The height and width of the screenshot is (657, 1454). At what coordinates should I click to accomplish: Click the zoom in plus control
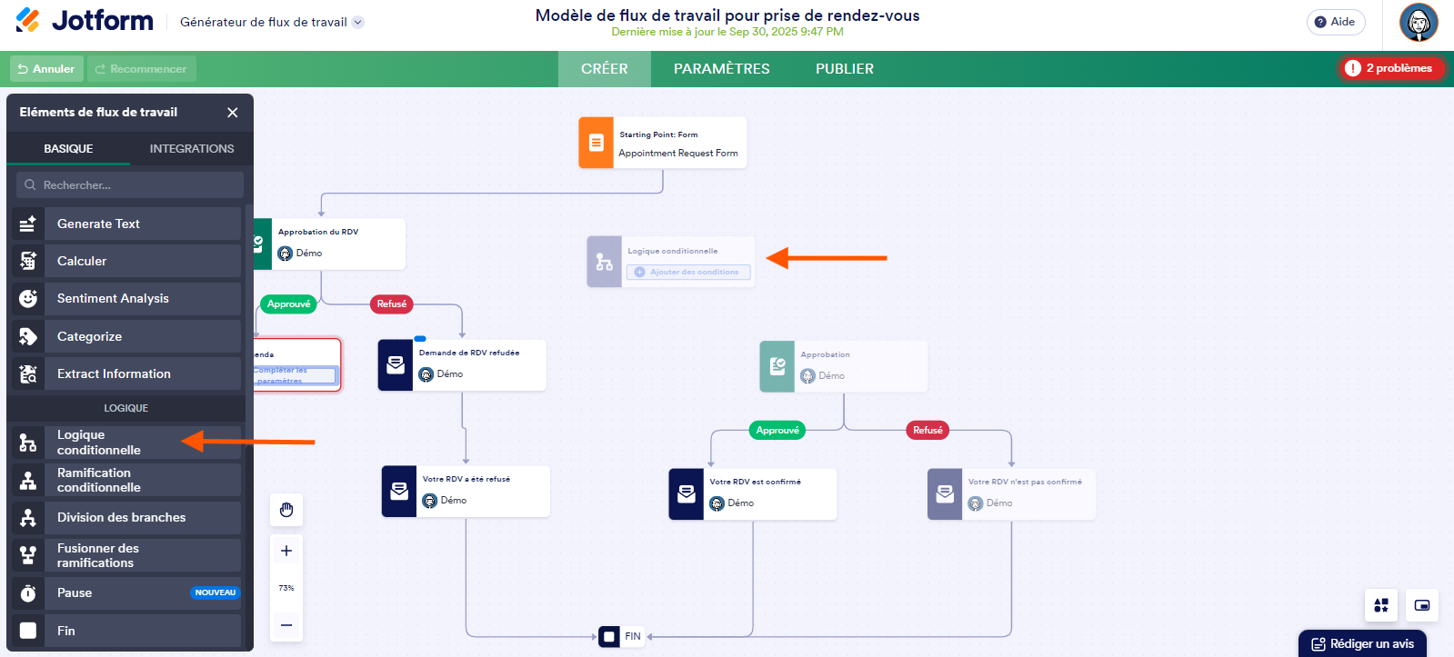coord(286,550)
